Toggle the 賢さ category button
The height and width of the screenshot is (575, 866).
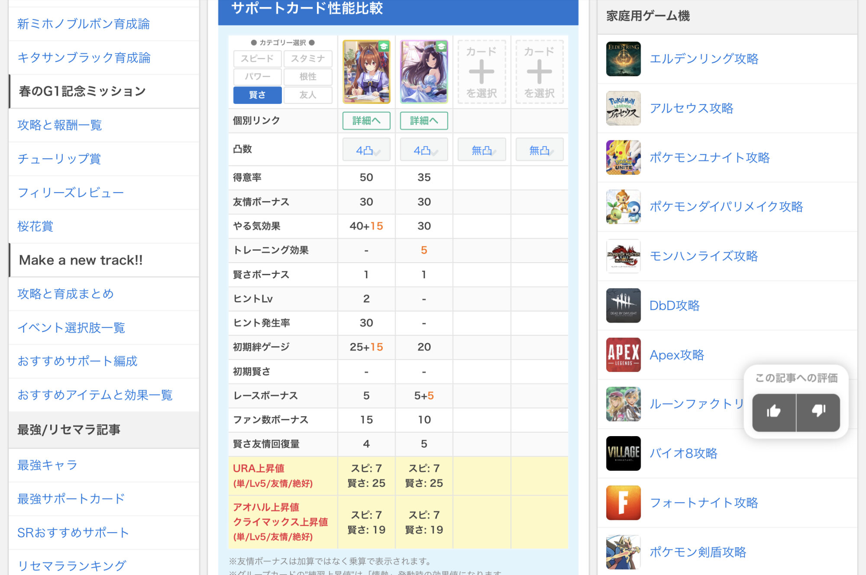point(257,95)
